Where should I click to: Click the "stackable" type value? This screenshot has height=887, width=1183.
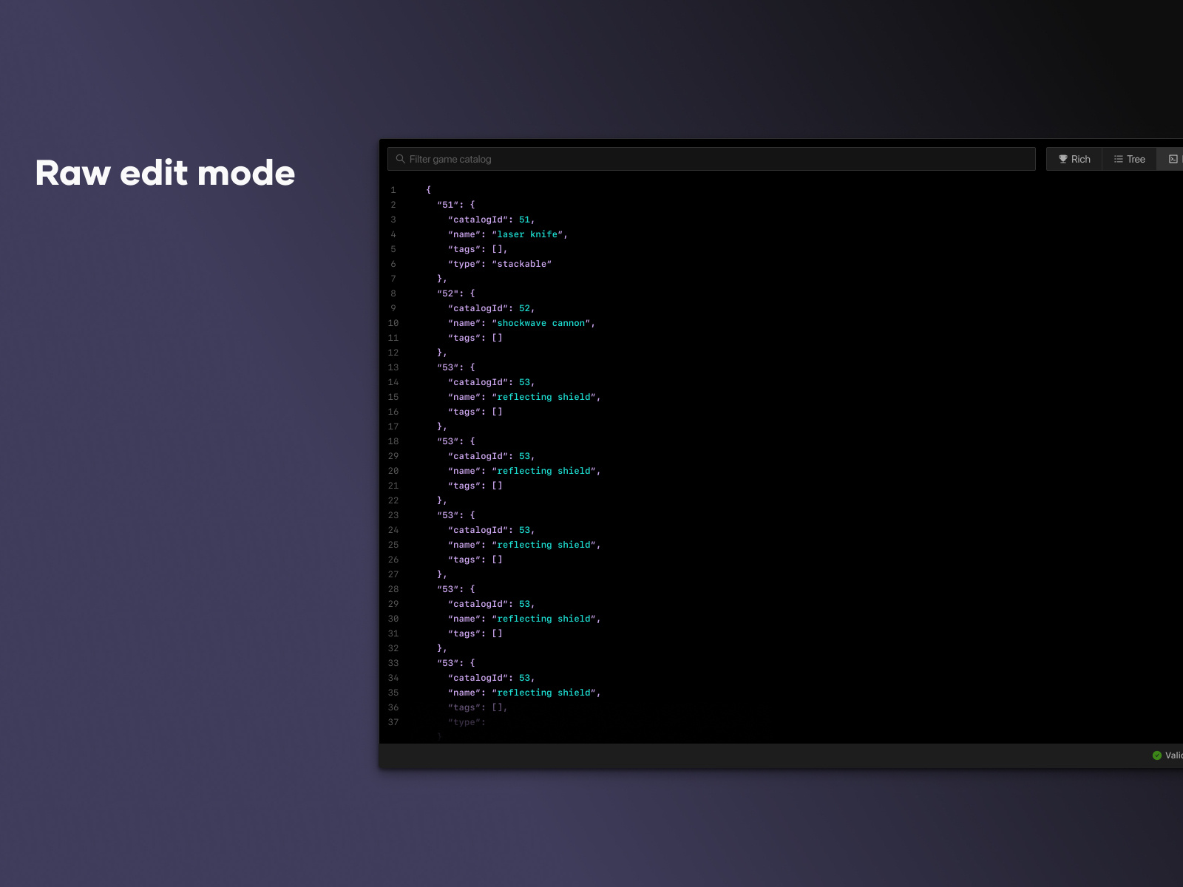pyautogui.click(x=523, y=264)
